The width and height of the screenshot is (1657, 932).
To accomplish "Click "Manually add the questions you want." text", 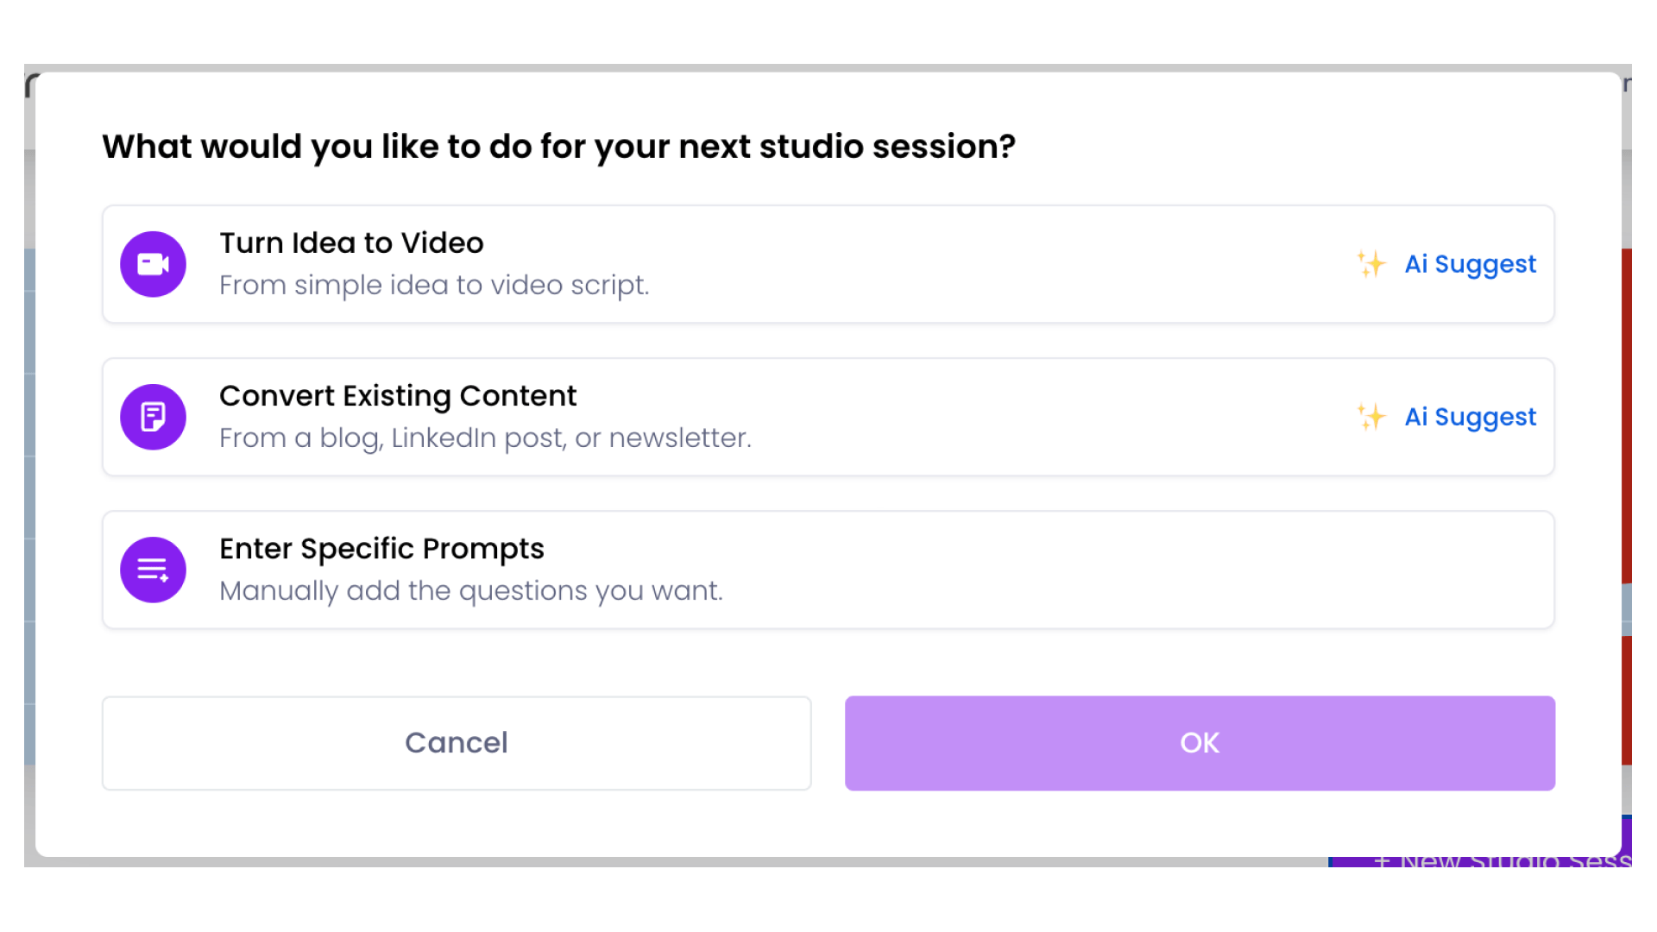I will pos(471,591).
